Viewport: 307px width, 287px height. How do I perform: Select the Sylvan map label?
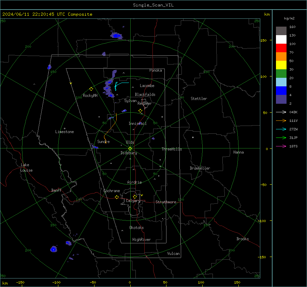coord(130,101)
